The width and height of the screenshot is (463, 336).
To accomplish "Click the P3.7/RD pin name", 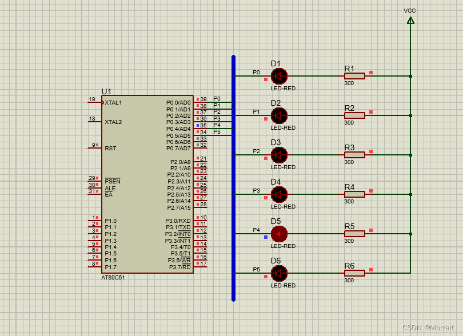I will (180, 267).
